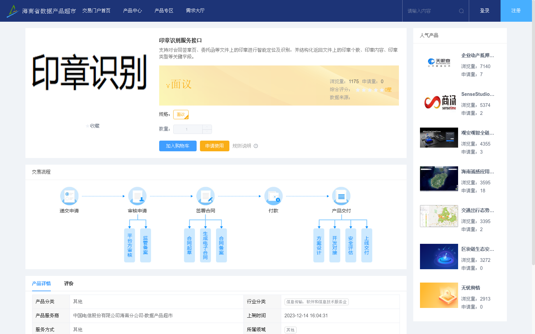
Task: Click the 审核申请 flow step icon
Action: [x=137, y=196]
